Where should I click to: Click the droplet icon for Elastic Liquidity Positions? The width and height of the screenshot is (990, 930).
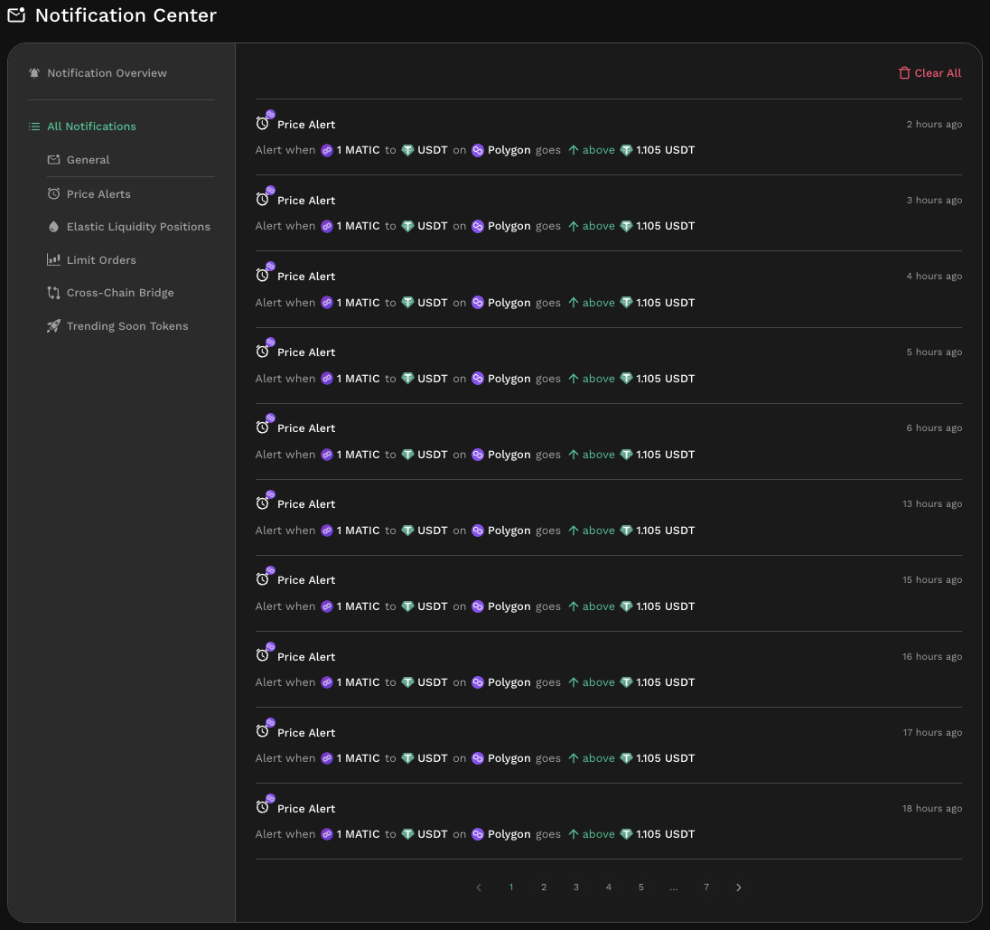click(54, 227)
